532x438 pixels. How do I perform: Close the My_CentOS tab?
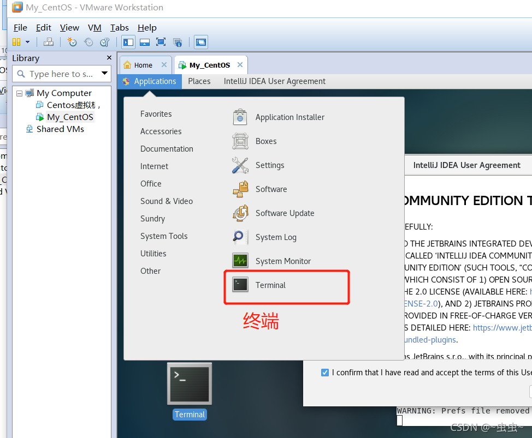click(240, 65)
